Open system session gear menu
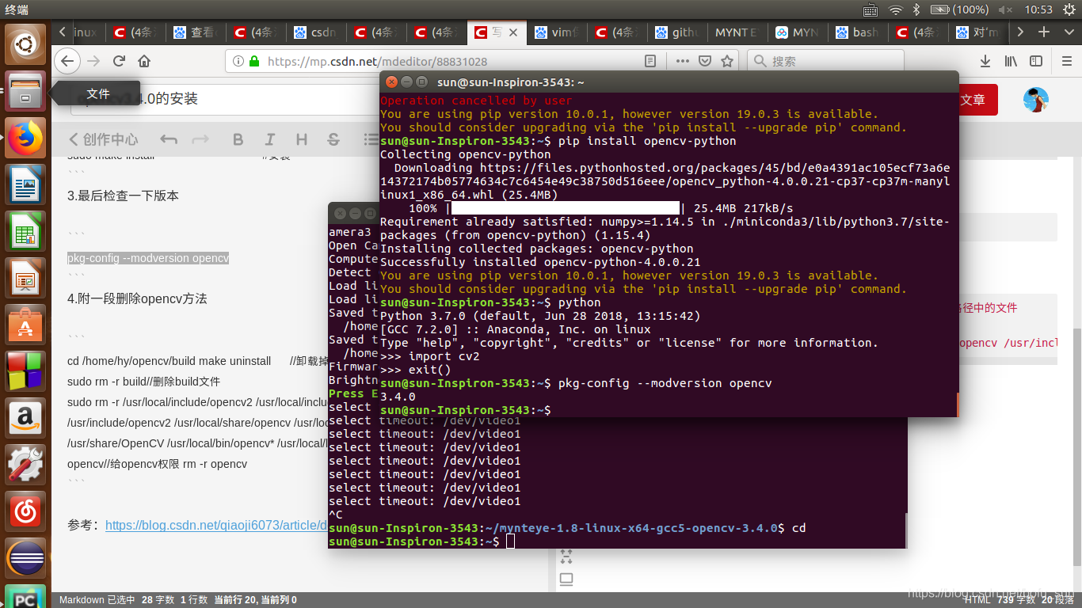 point(1069,9)
